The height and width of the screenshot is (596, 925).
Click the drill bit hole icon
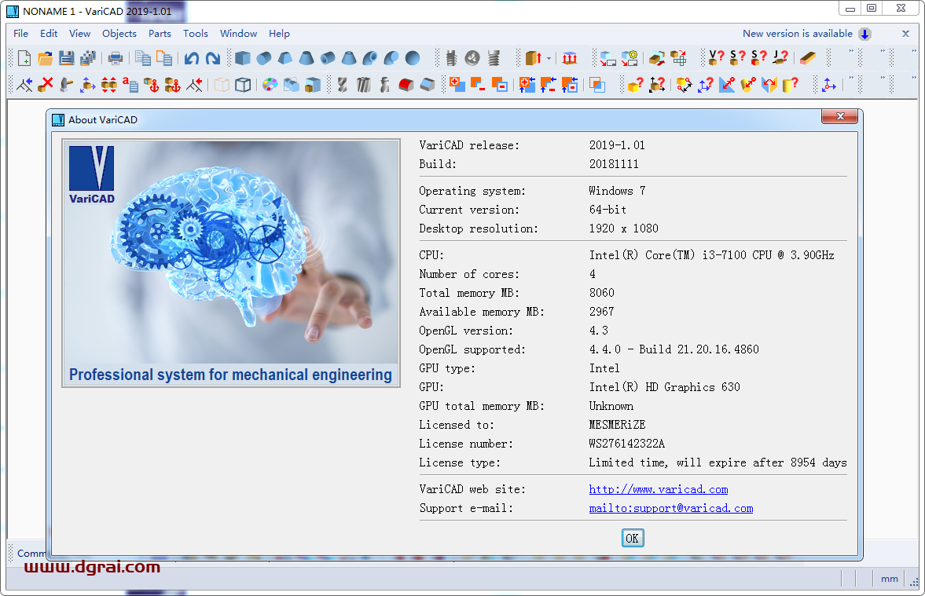click(x=342, y=85)
